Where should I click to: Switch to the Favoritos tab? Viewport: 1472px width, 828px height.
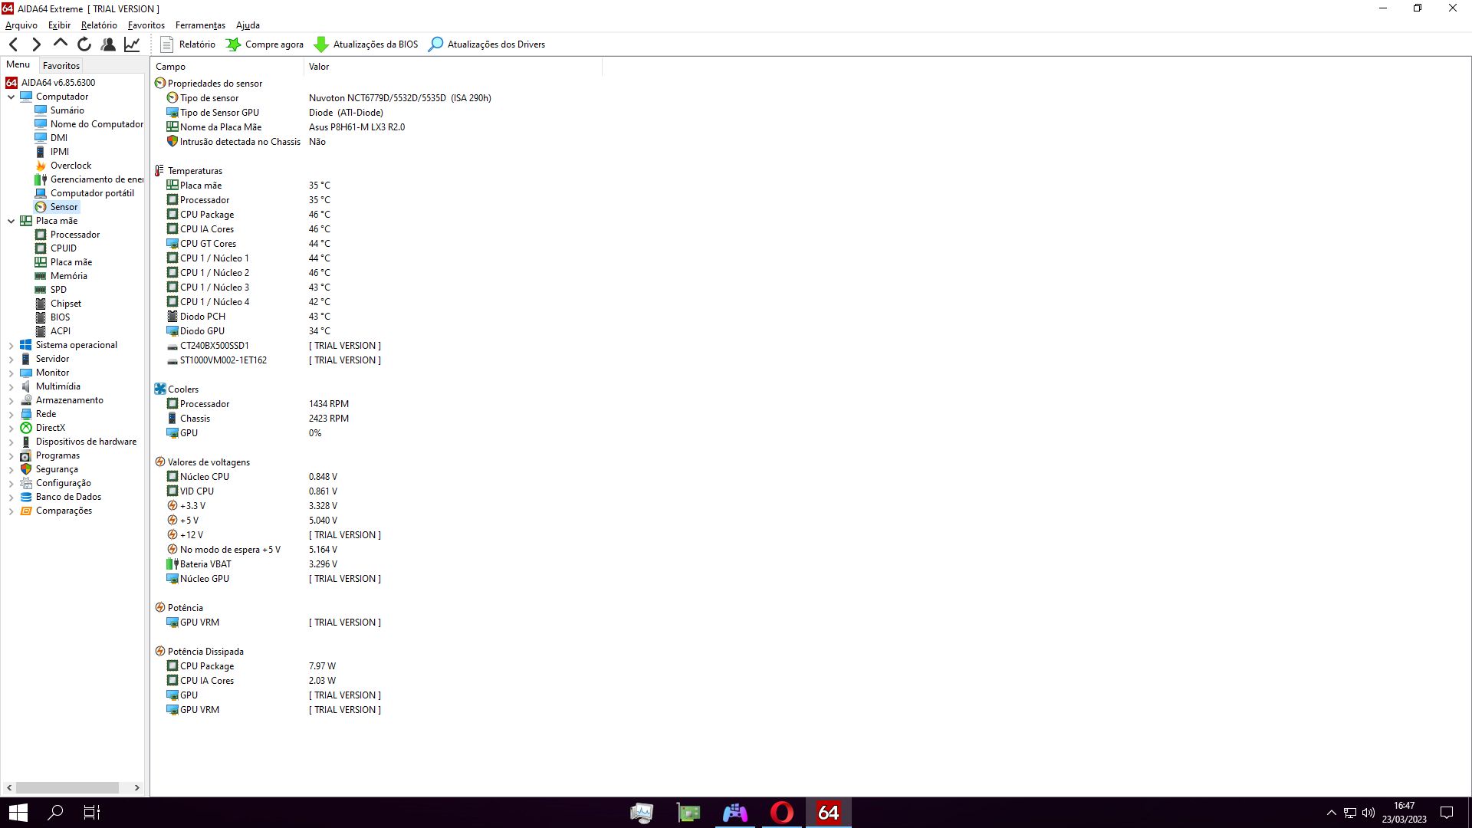(x=61, y=66)
